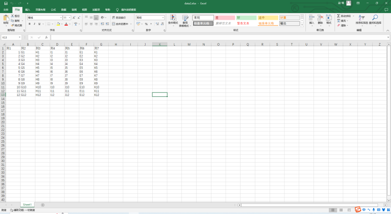Decrease the cell indent
This screenshot has height=214, width=391.
[x=102, y=24]
